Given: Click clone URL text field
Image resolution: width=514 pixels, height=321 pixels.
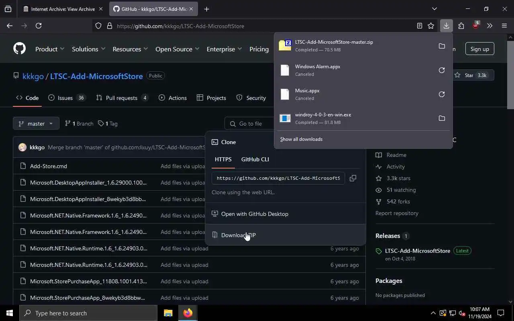Looking at the screenshot, I should (x=278, y=178).
